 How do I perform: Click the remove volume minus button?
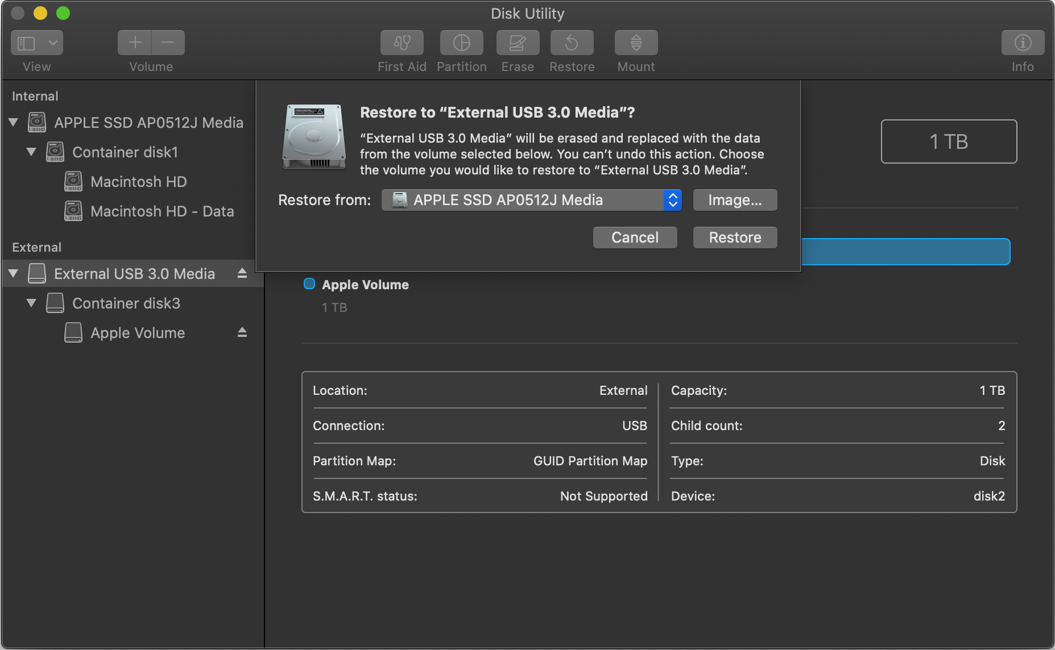point(168,43)
